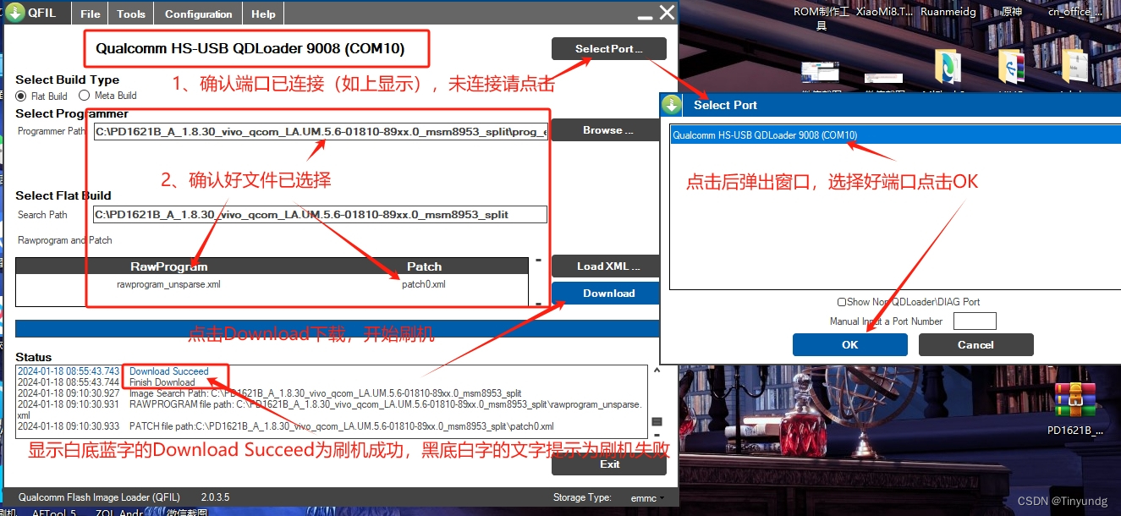Select patch0.xml in Patch column

coord(423,284)
